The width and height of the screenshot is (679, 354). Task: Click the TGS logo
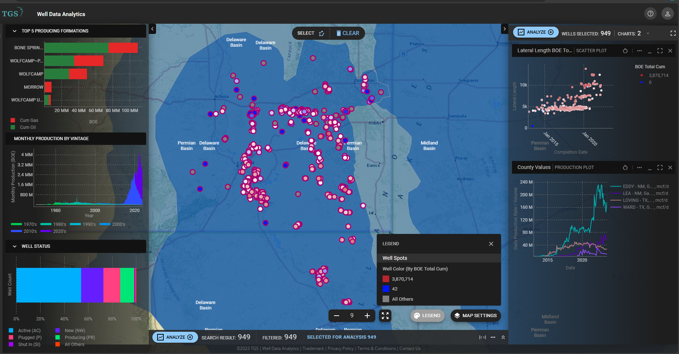coord(12,13)
